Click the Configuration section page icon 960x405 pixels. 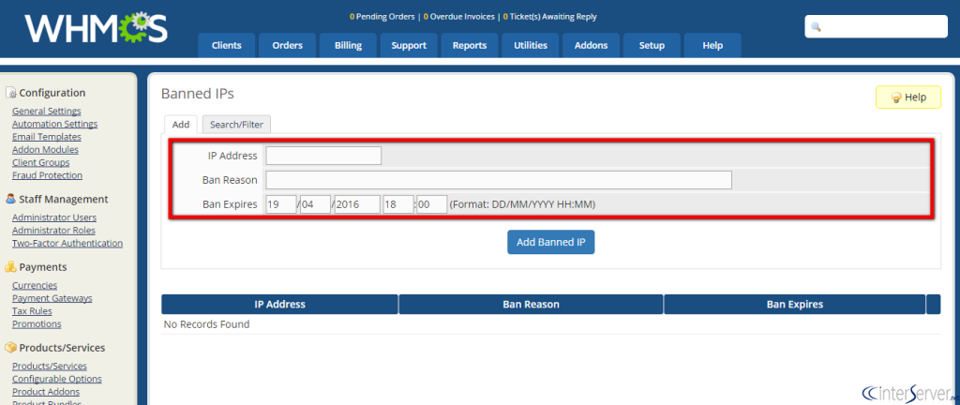tap(11, 93)
